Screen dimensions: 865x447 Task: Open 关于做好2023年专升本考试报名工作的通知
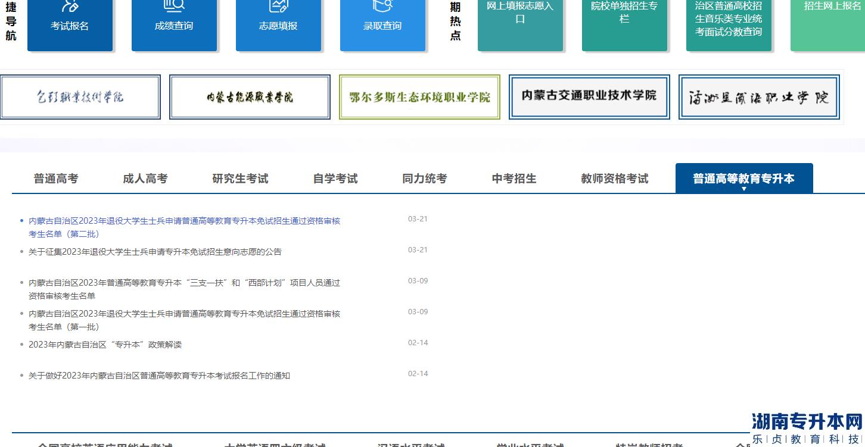click(x=159, y=376)
